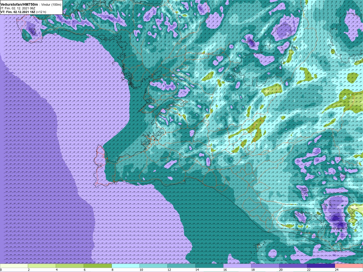
Task: Click the legend scale label '18'
Action: 253,270
